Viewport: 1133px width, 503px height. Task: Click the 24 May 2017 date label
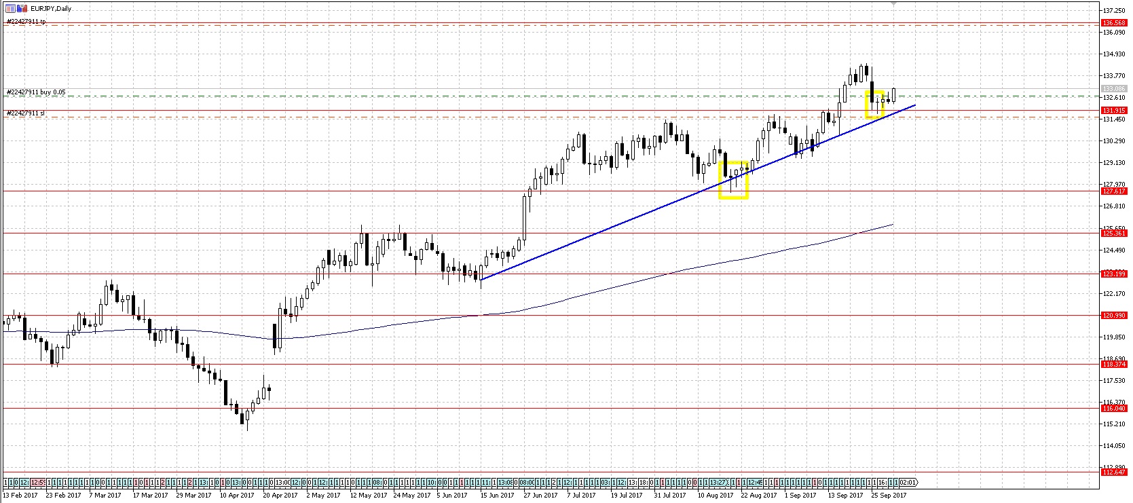(411, 495)
